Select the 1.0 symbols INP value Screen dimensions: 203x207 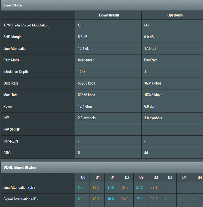click(x=153, y=118)
